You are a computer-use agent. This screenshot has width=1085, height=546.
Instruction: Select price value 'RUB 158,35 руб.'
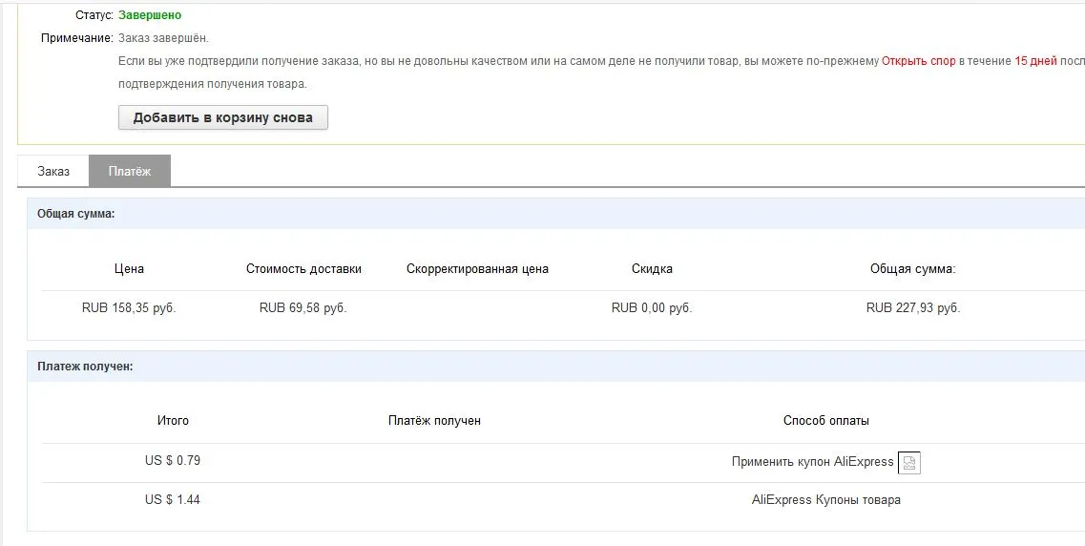[x=129, y=308]
